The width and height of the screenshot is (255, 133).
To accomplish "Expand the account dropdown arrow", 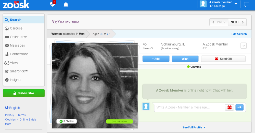I will [236, 4].
